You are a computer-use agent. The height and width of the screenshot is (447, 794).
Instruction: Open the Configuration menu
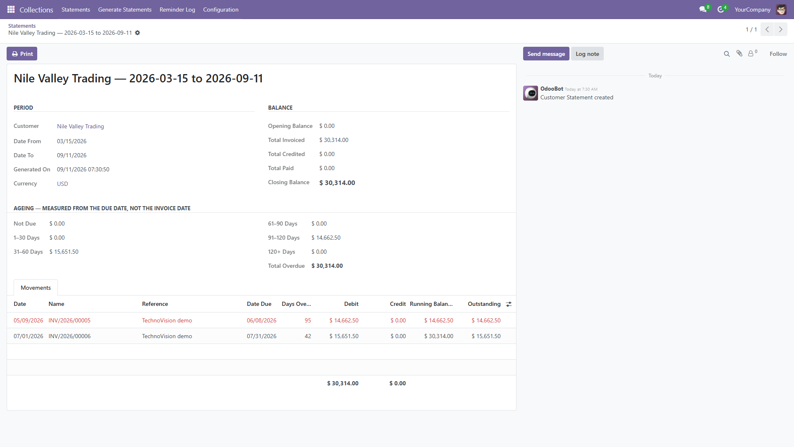[x=220, y=10]
